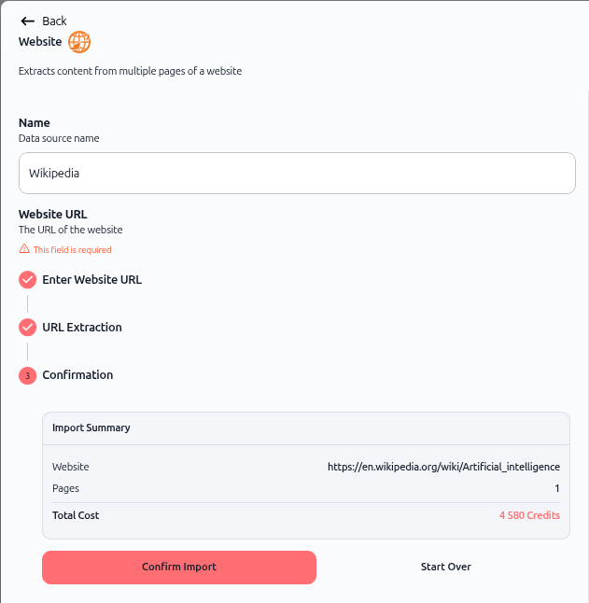Click the Wikipedia Artificial_intelligence URL
This screenshot has height=603, width=589.
[x=443, y=467]
